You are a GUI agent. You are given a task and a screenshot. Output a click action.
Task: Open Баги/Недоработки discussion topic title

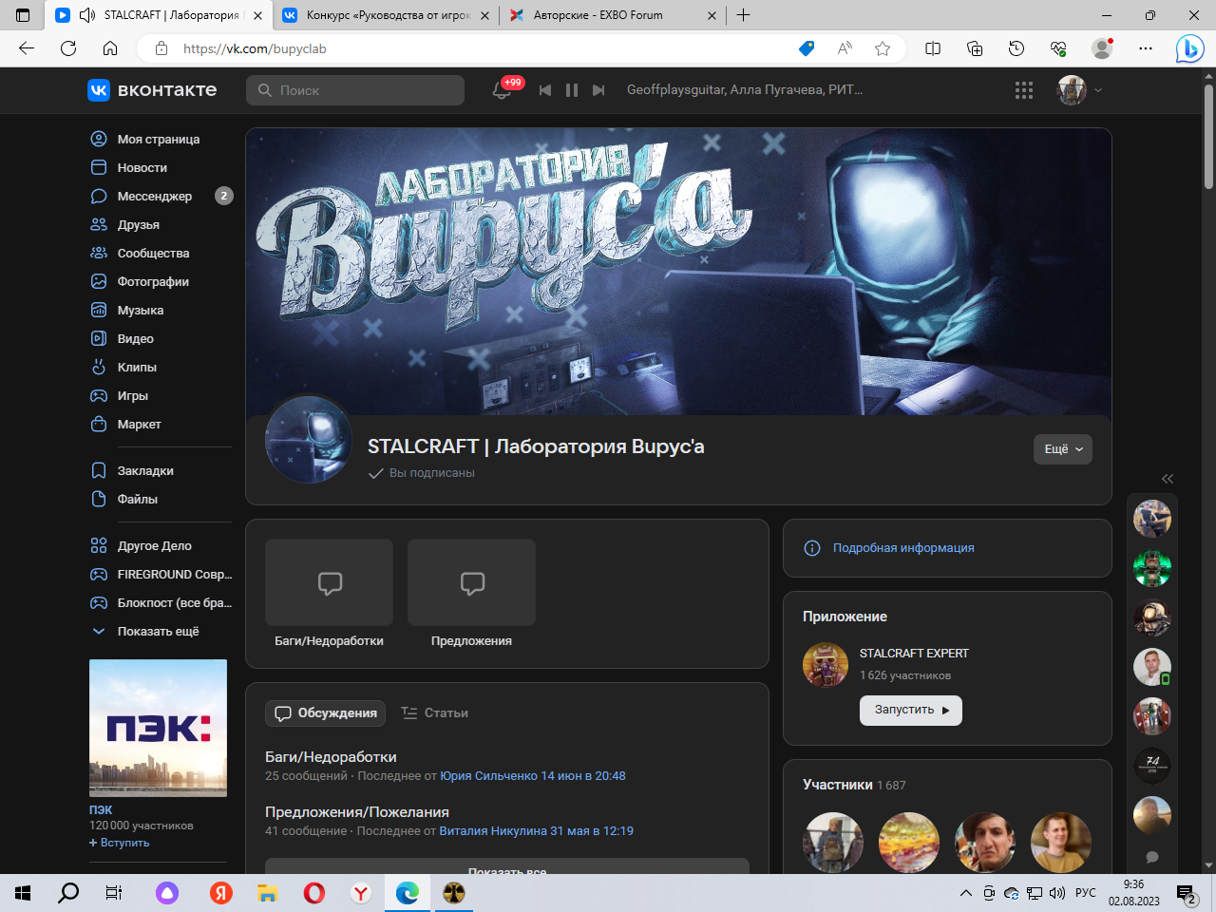point(331,757)
